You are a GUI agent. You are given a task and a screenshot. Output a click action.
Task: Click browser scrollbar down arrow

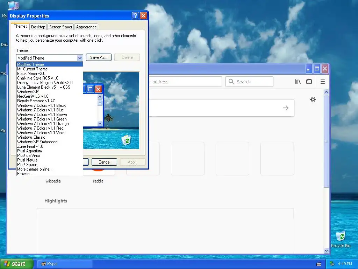(326, 250)
